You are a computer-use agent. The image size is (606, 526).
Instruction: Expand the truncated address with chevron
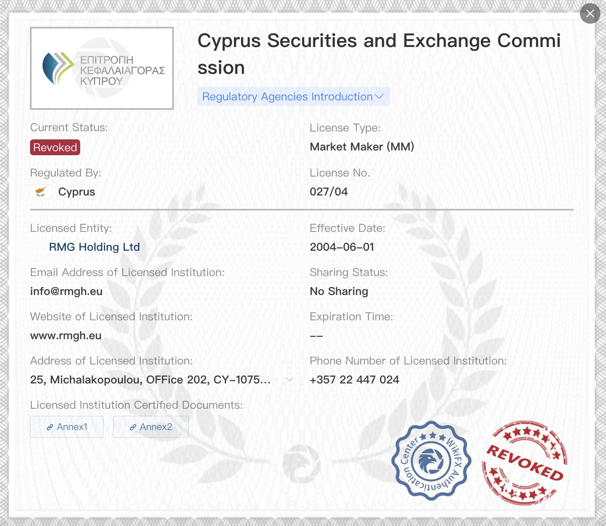point(290,379)
